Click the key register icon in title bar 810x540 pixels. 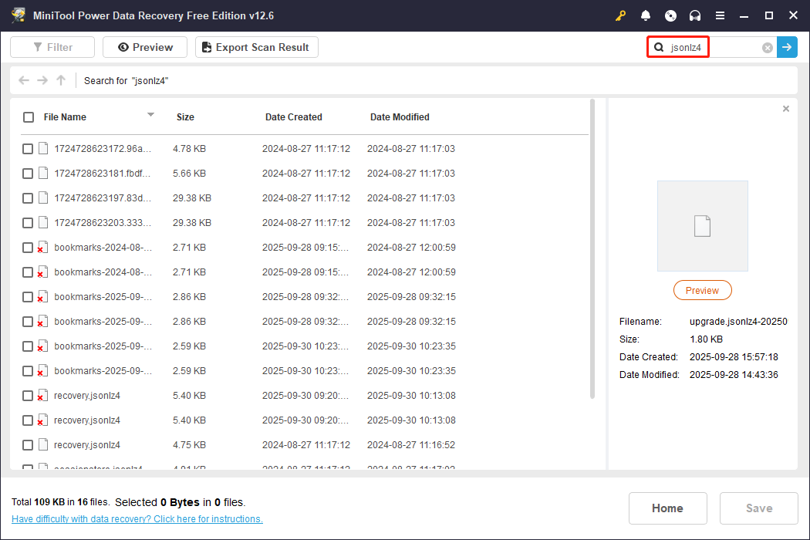click(620, 15)
